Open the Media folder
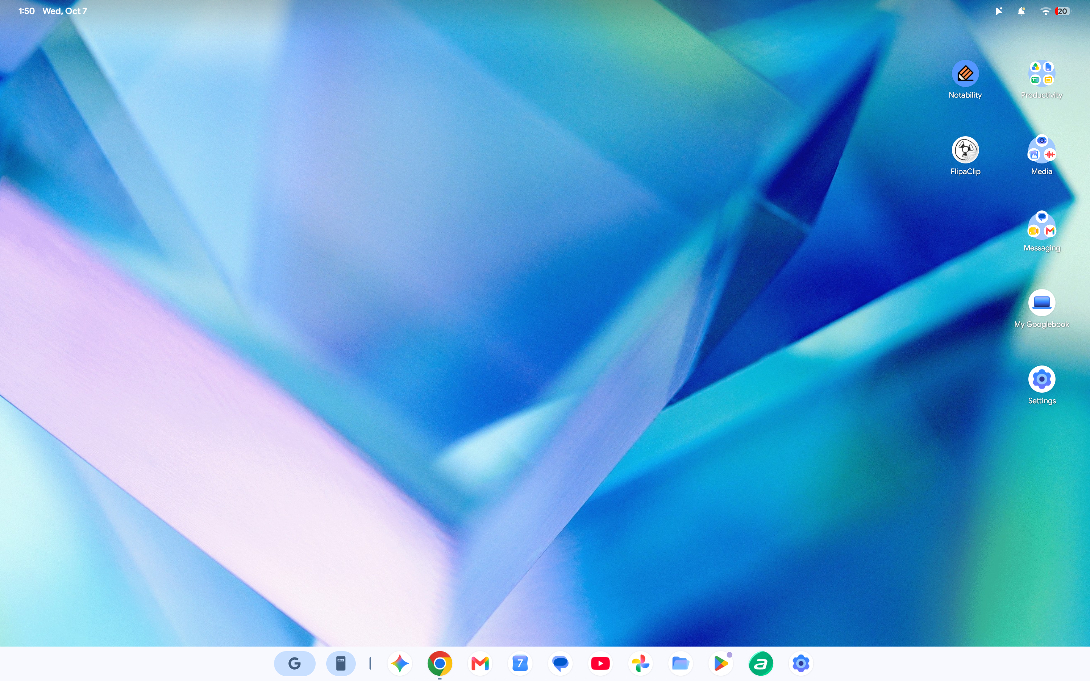The height and width of the screenshot is (681, 1090). (x=1041, y=149)
